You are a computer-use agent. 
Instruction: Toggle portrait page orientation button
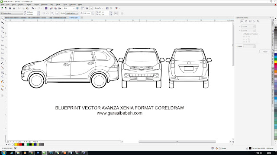44,13
